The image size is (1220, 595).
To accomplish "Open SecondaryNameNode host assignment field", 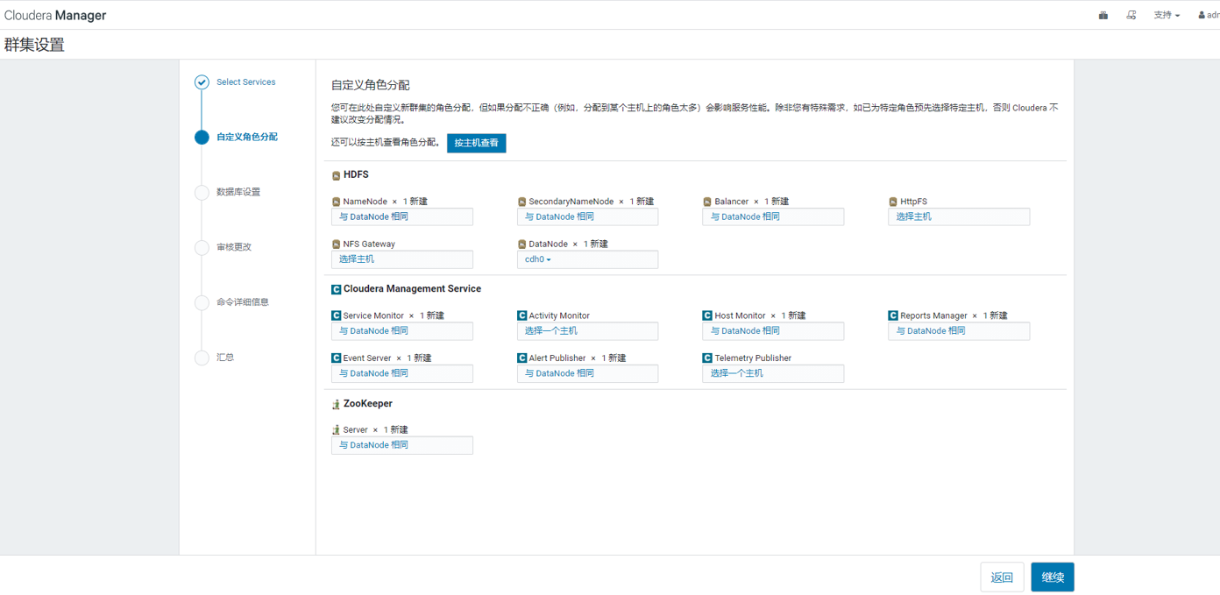I will [587, 216].
